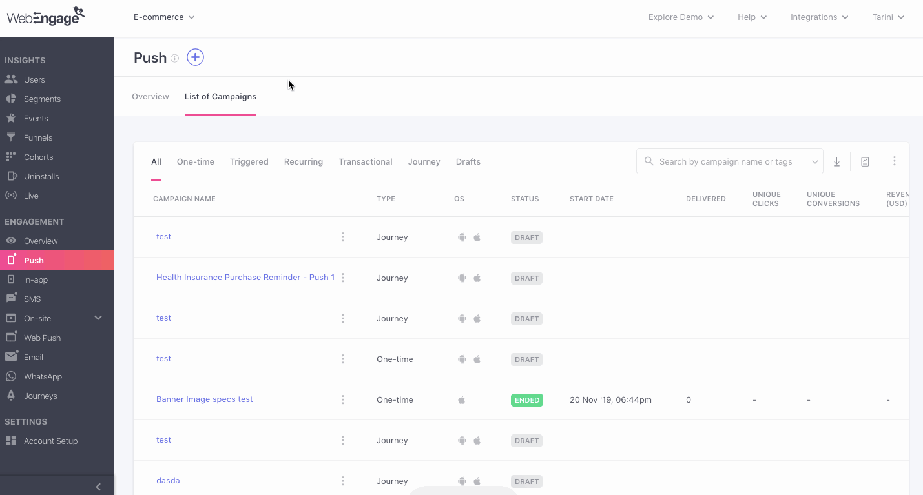
Task: Filter campaigns by Recurring
Action: tap(304, 162)
